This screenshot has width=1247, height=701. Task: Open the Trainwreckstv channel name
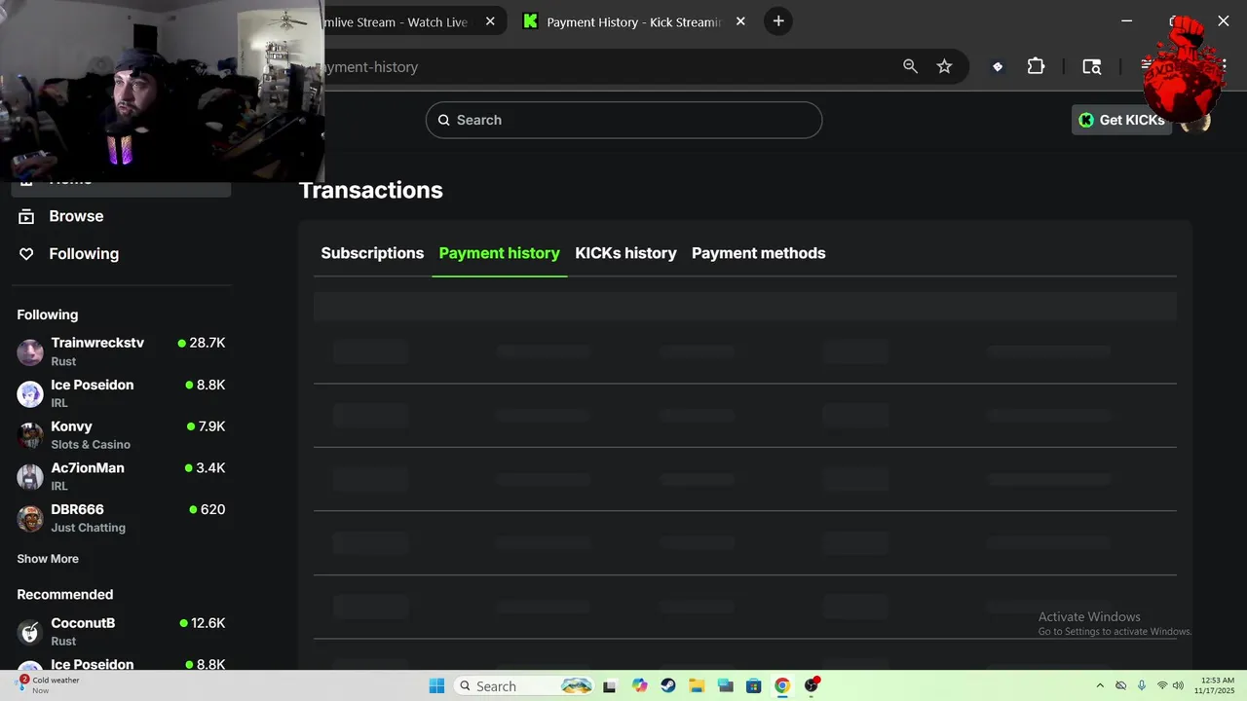(97, 343)
